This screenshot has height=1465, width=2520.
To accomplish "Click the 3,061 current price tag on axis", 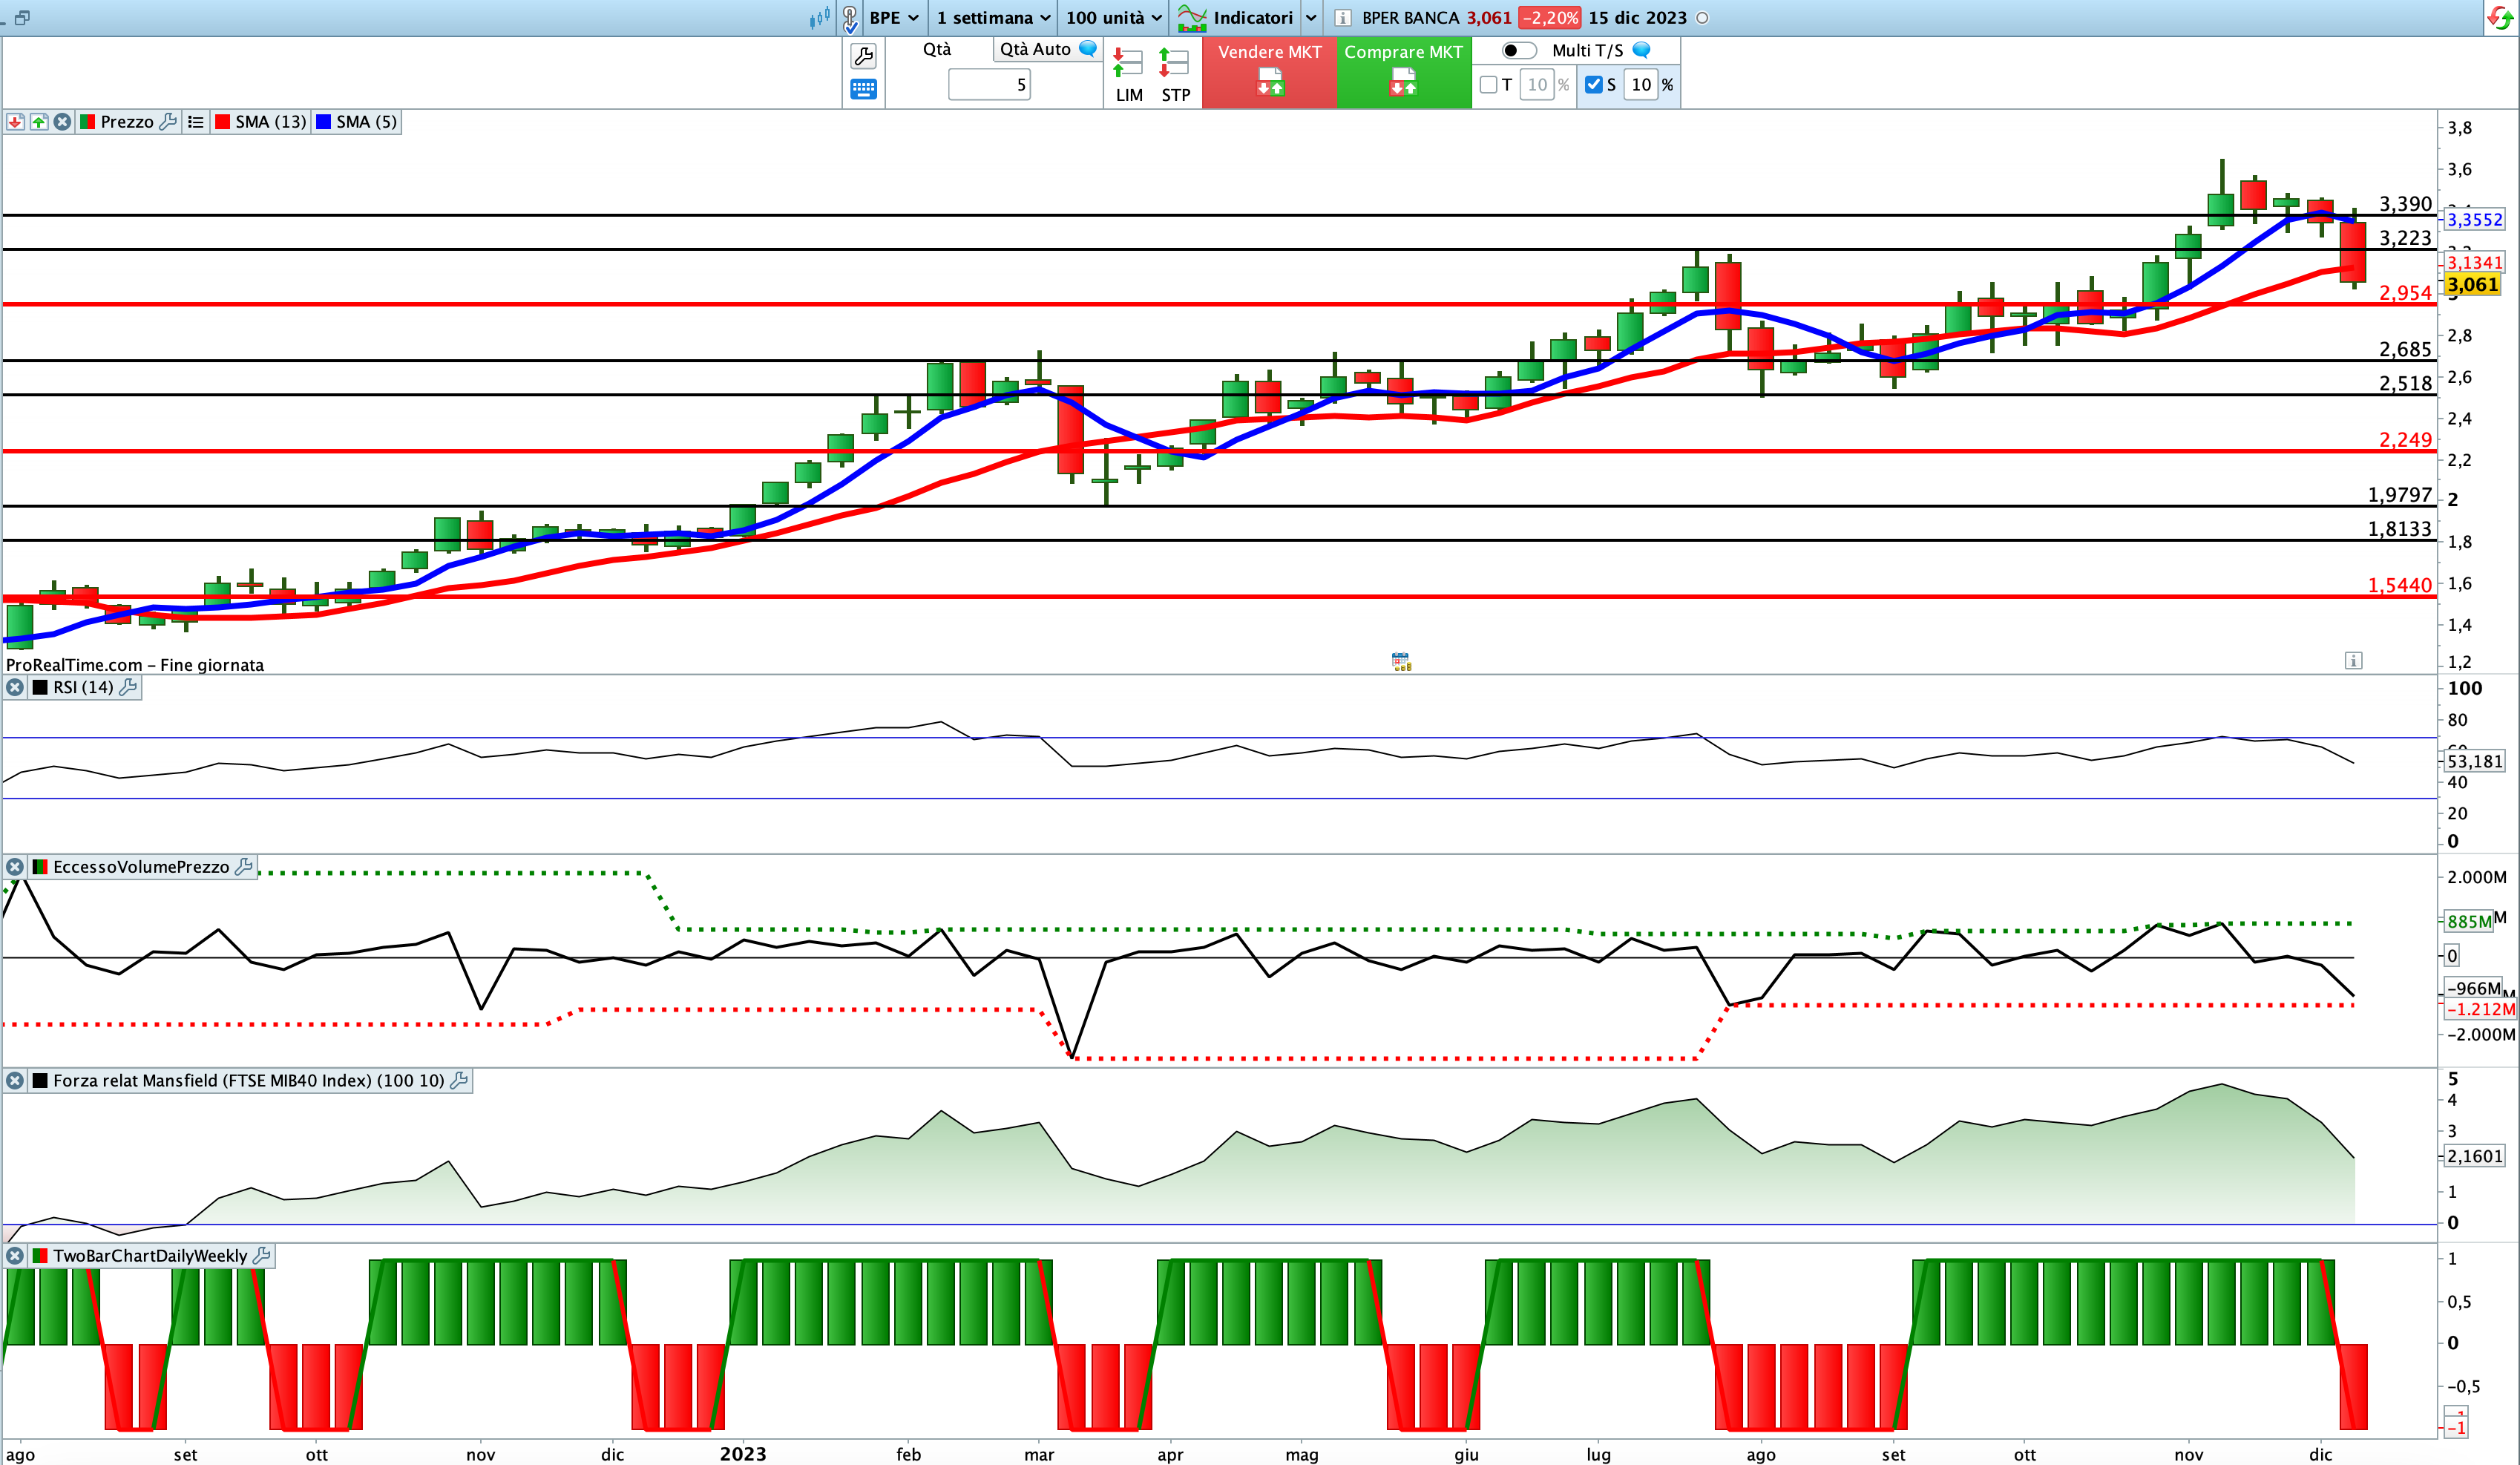I will point(2472,285).
